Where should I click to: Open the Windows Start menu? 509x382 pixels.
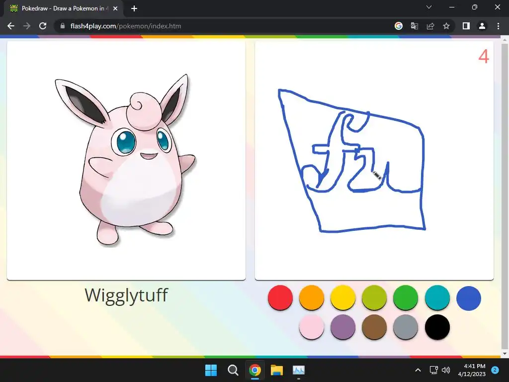point(211,370)
